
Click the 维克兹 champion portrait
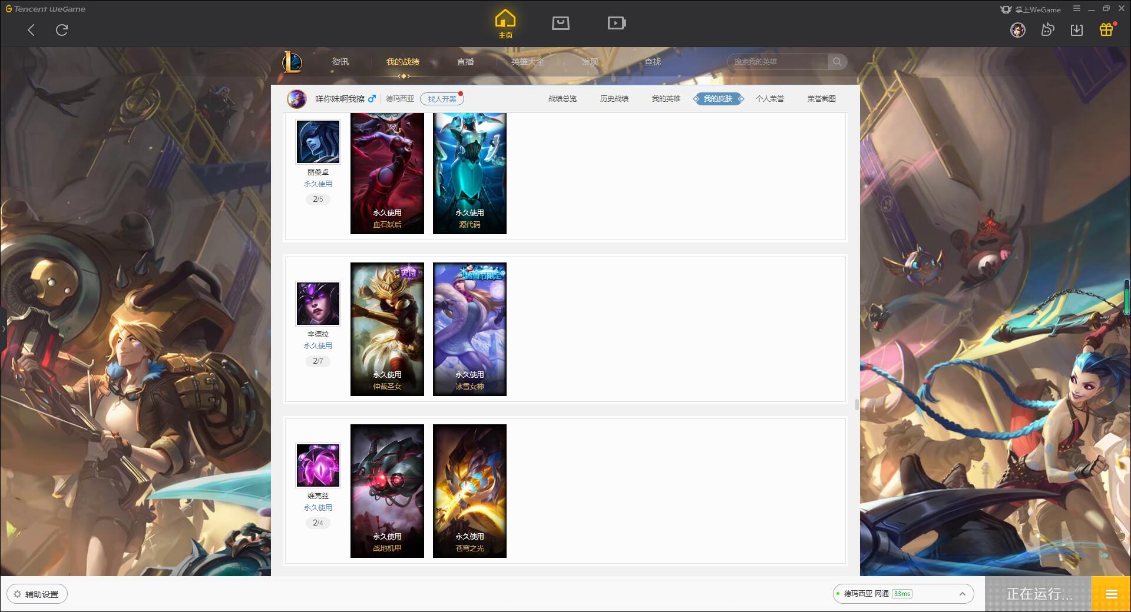pyautogui.click(x=318, y=465)
